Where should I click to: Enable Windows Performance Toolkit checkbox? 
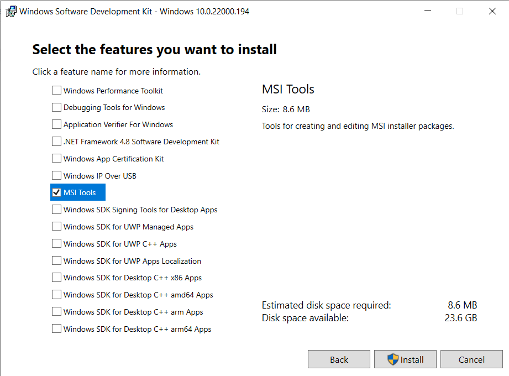point(56,90)
